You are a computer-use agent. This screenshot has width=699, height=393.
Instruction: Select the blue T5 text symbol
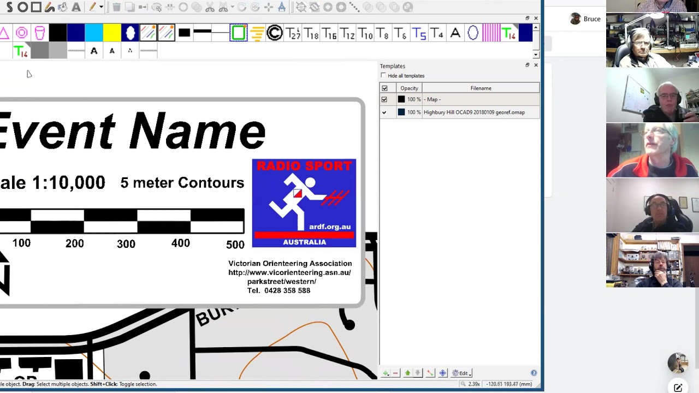point(419,33)
